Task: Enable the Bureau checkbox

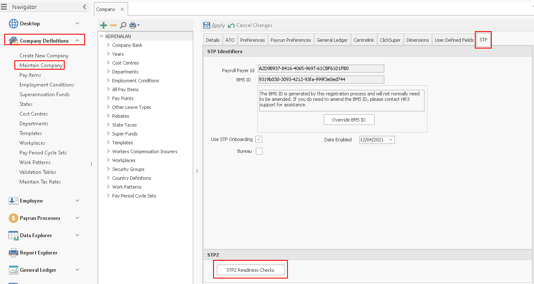Action: (259, 151)
